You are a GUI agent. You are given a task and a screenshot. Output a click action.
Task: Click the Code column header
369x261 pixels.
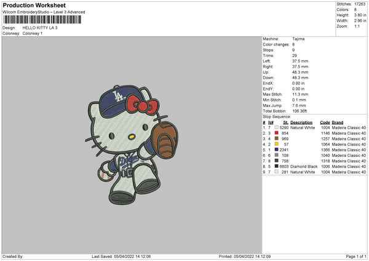click(x=325, y=122)
